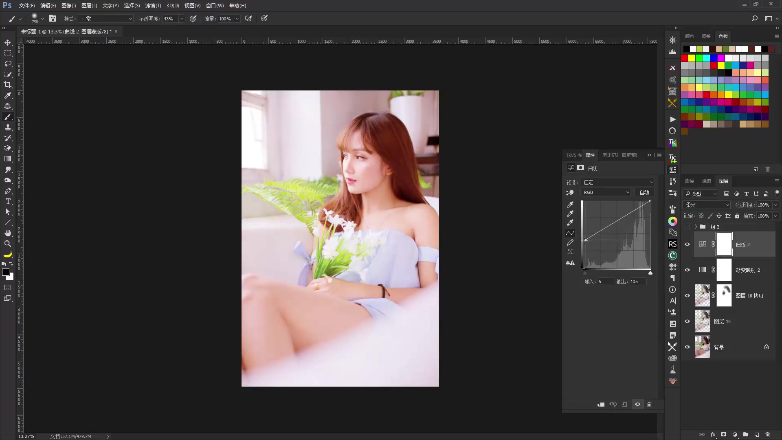Select the Hand tool
Viewport: 782px width, 440px height.
tap(8, 233)
